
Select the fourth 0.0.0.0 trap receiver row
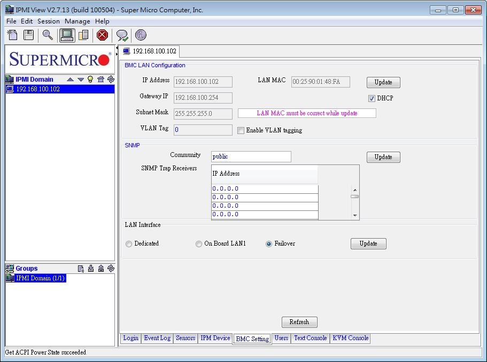[265, 215]
